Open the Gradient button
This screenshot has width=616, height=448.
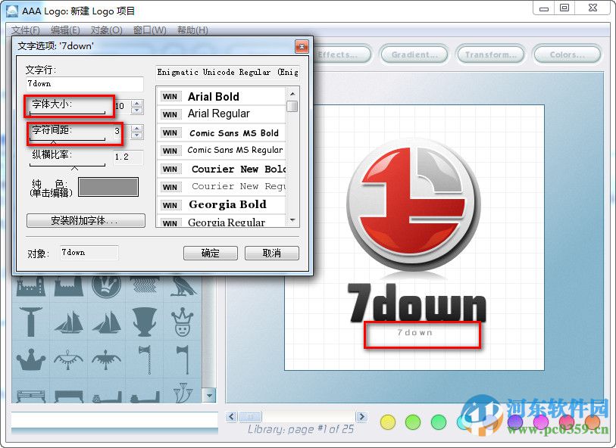[414, 54]
